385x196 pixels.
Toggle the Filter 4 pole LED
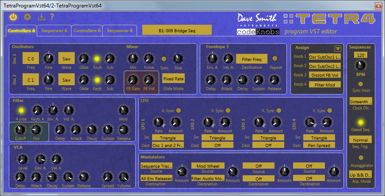[20, 110]
